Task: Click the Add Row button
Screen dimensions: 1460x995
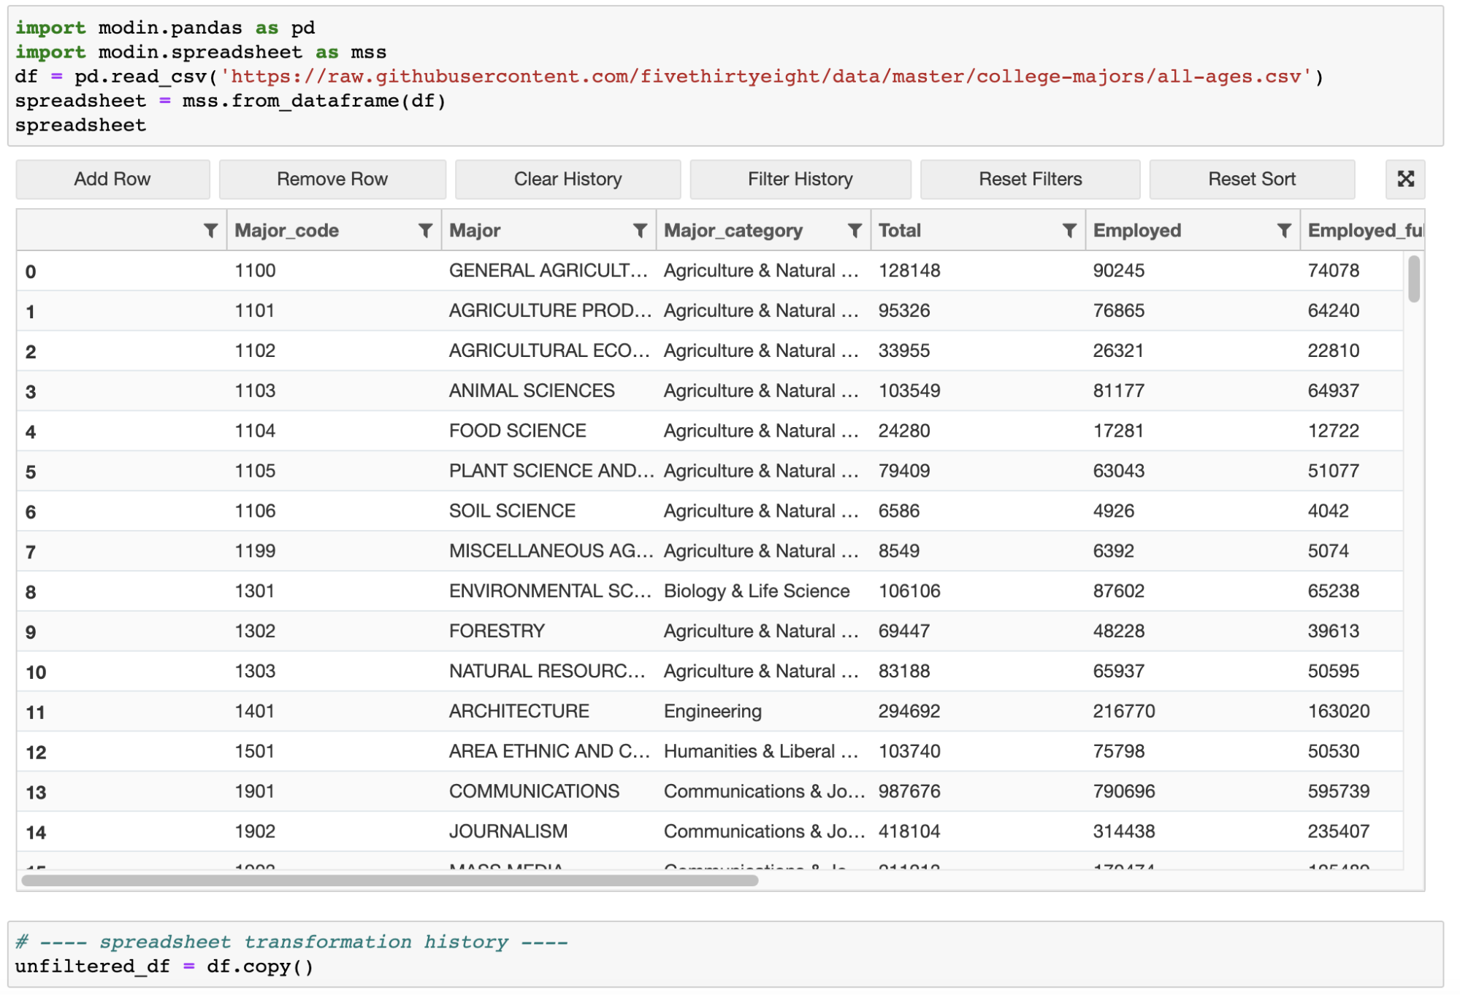Action: click(x=112, y=179)
